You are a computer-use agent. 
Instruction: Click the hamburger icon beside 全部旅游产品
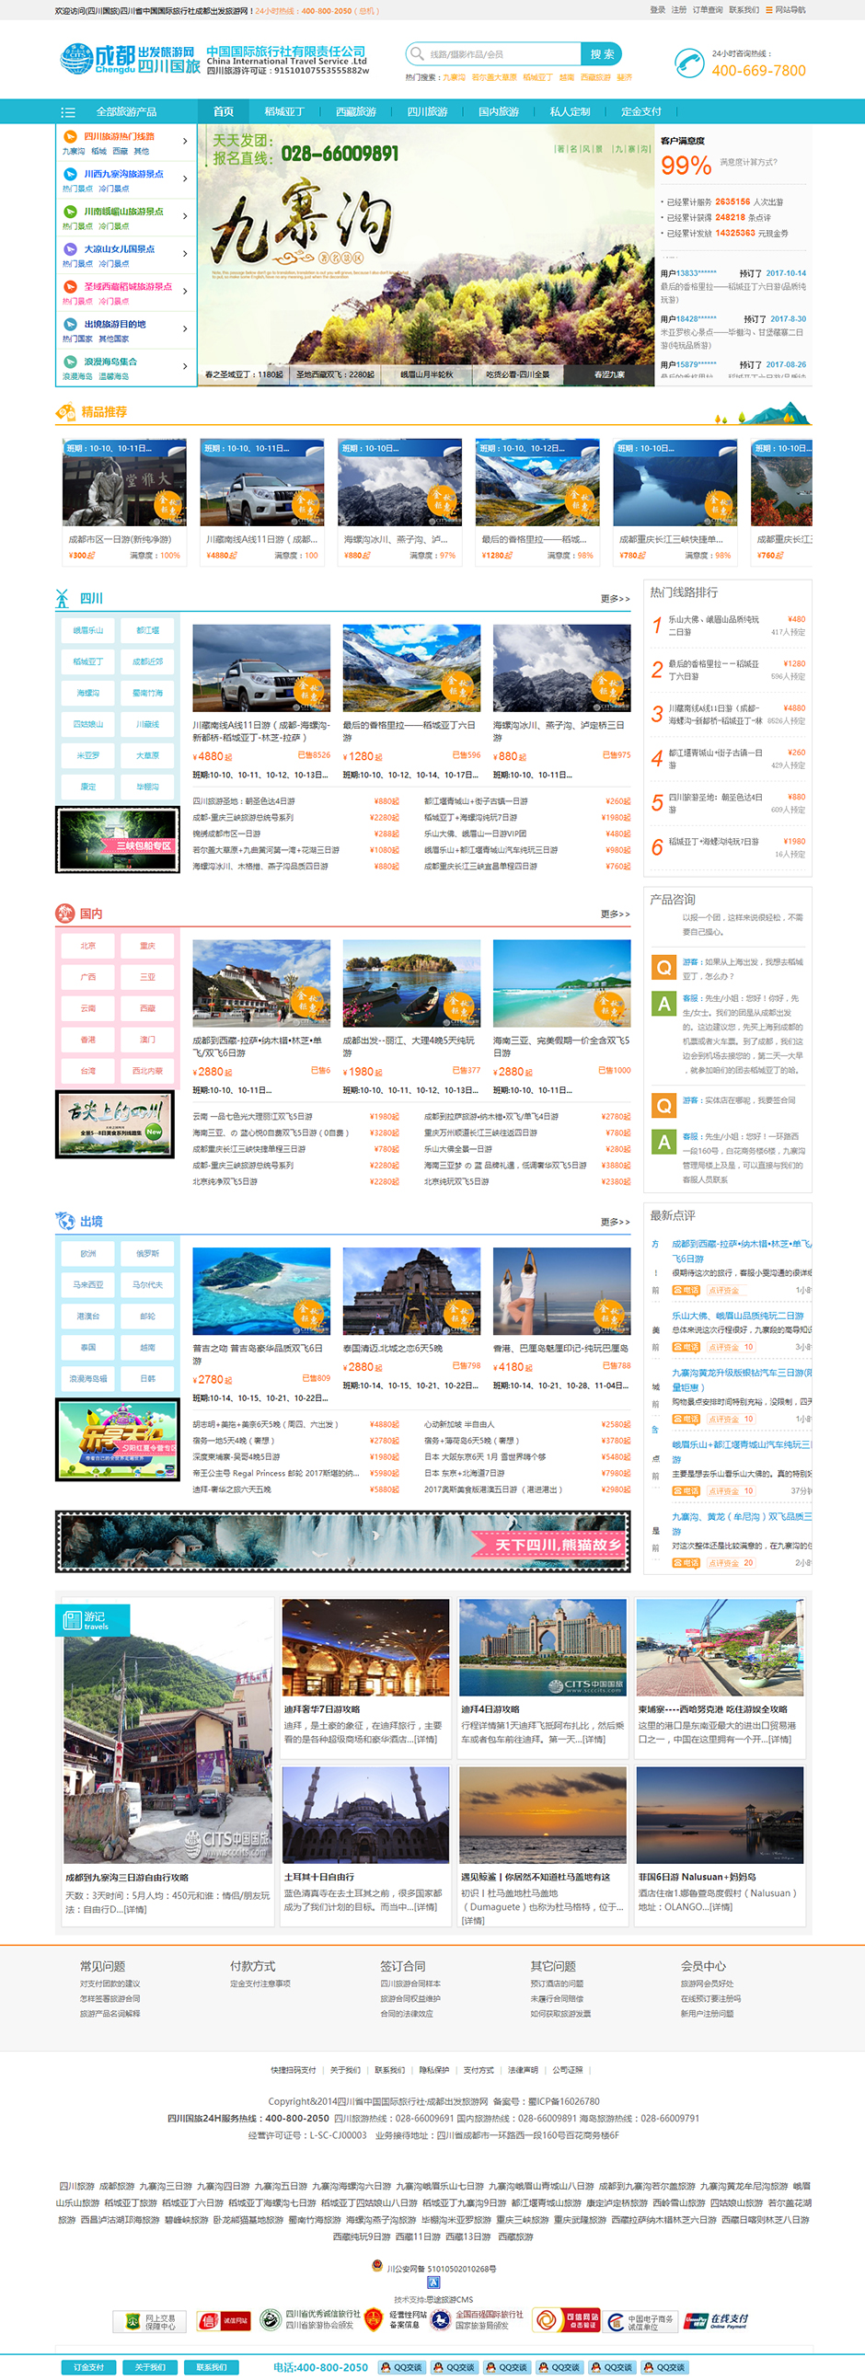click(x=67, y=112)
